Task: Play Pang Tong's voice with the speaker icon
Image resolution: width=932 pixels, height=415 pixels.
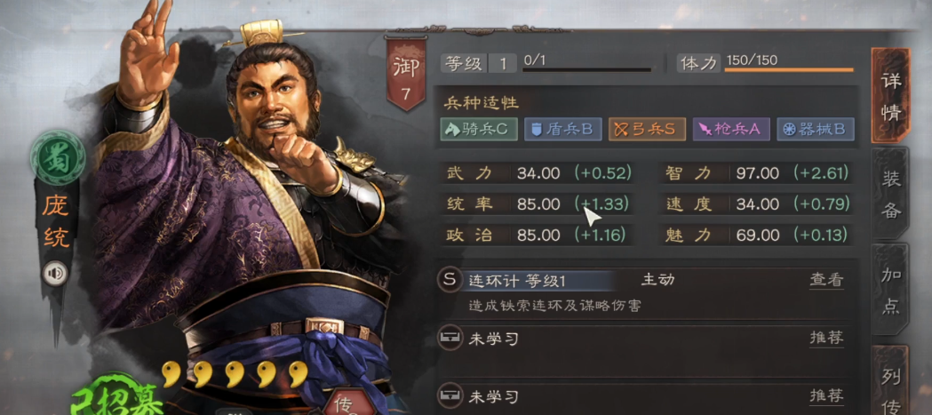Action: (x=56, y=274)
